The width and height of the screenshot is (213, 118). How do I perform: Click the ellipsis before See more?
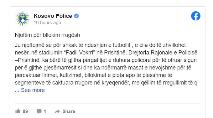click(17, 91)
